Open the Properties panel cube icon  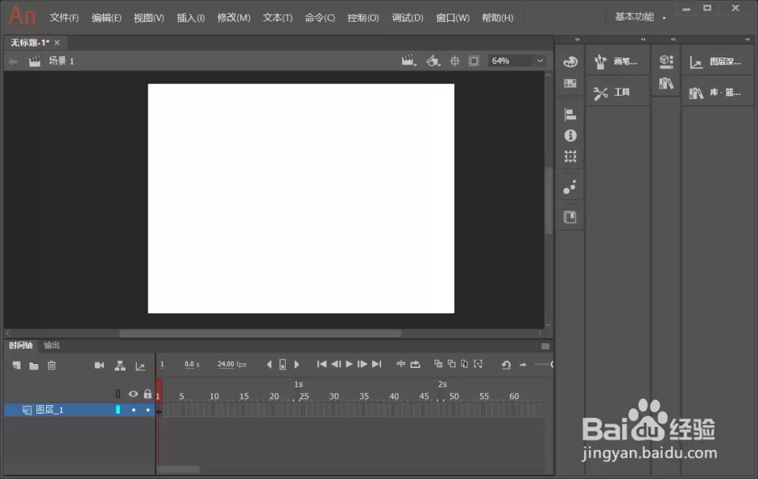[x=666, y=61]
